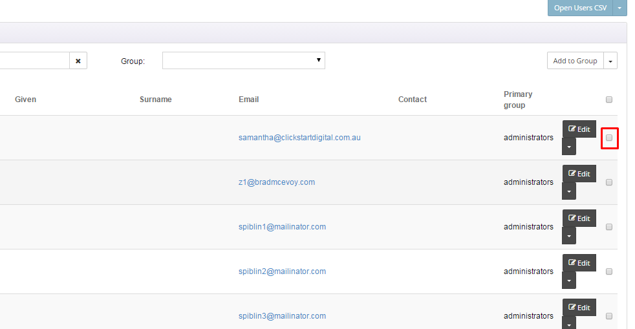Screen dimensions: 635x329
Task: Open the Group select dropdown
Action: click(243, 60)
